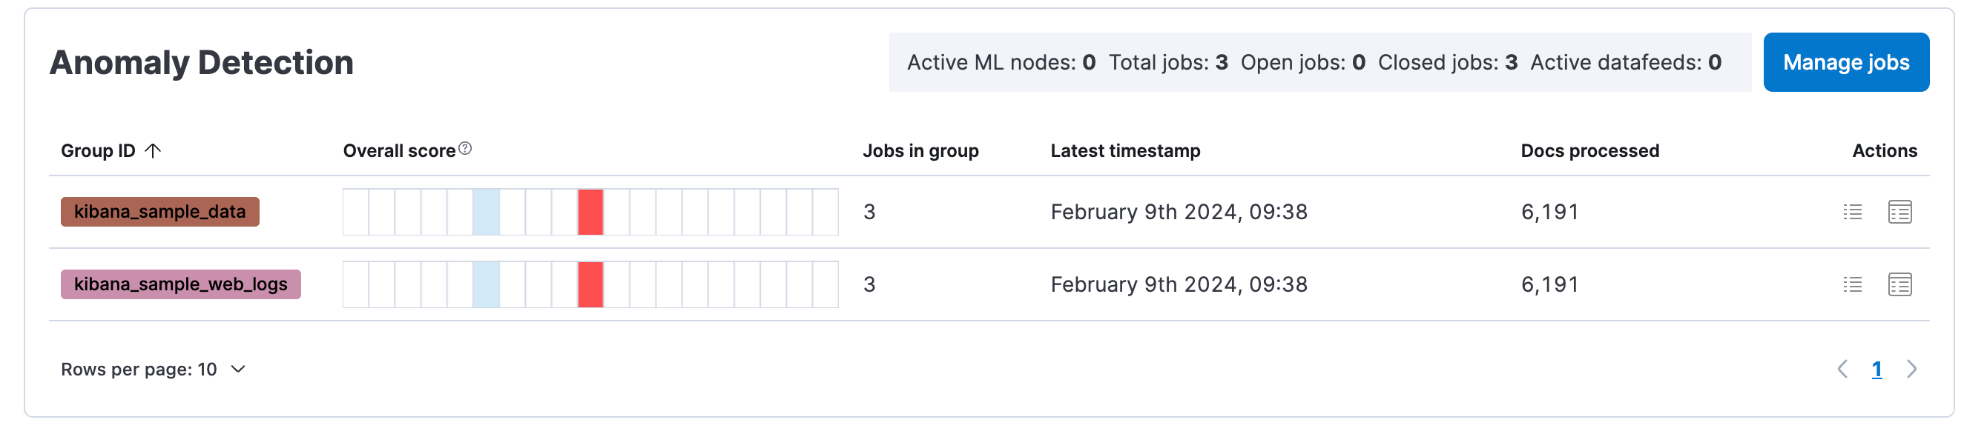Click red anomaly cell in kibana_sample_web_logs swimlane
The width and height of the screenshot is (1964, 431).
point(590,284)
